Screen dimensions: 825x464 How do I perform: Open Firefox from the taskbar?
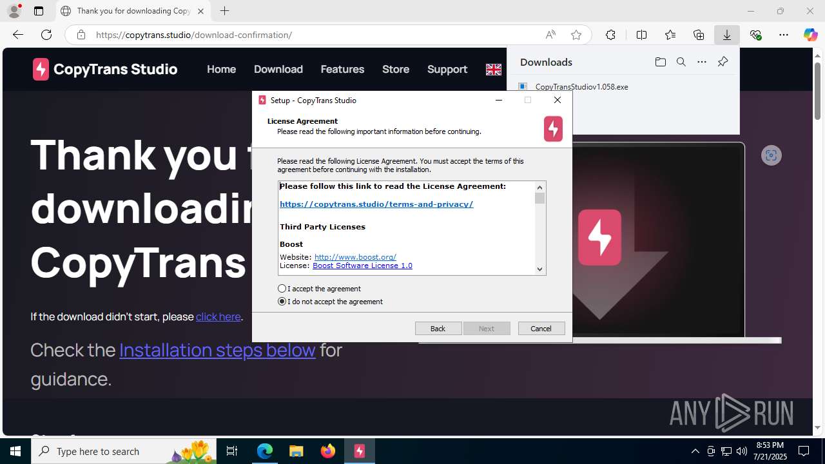click(328, 451)
